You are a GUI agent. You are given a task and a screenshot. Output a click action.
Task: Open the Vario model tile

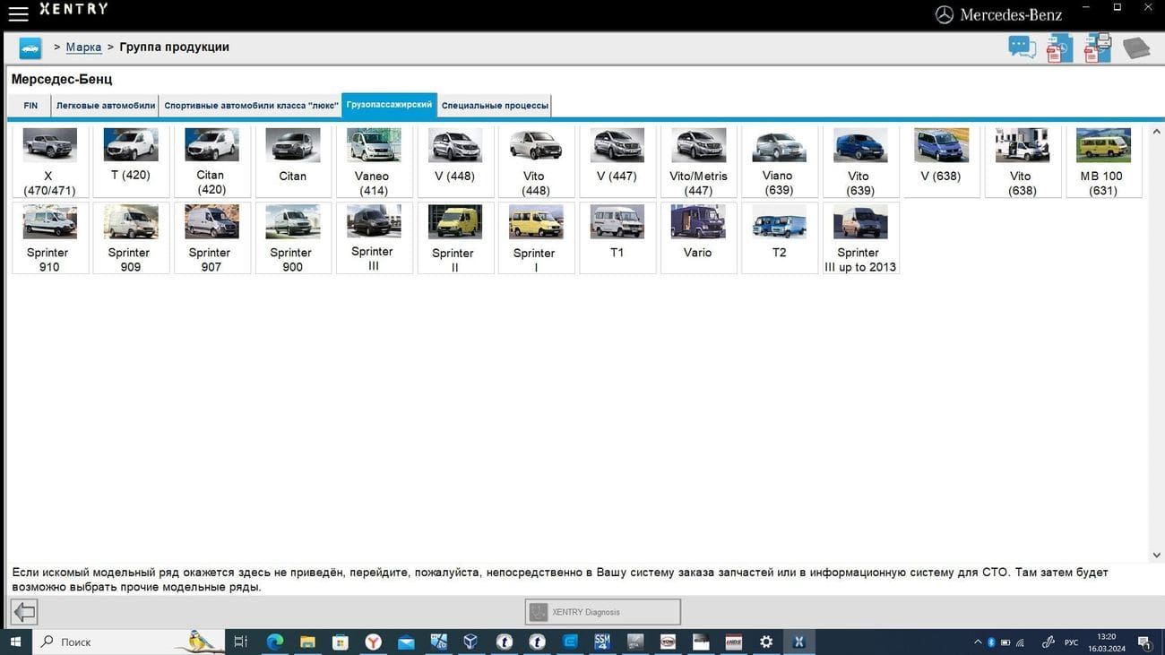pyautogui.click(x=698, y=237)
